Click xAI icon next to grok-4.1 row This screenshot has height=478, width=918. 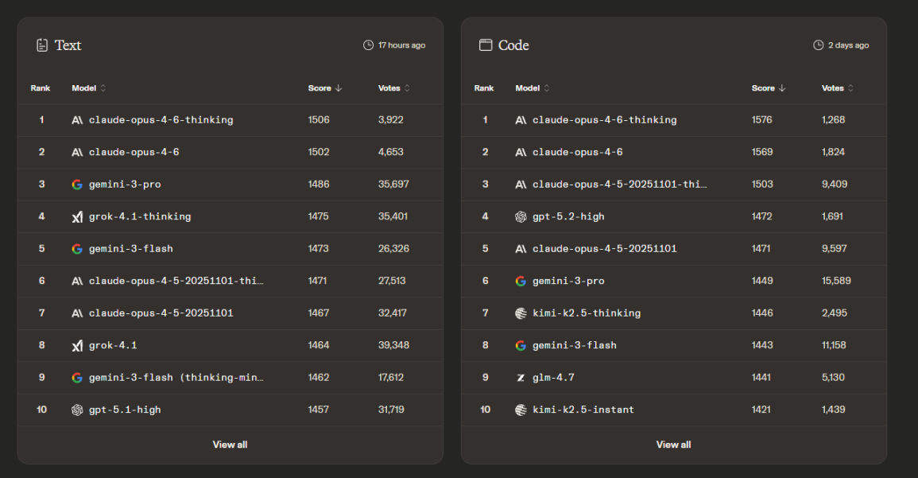tap(76, 346)
